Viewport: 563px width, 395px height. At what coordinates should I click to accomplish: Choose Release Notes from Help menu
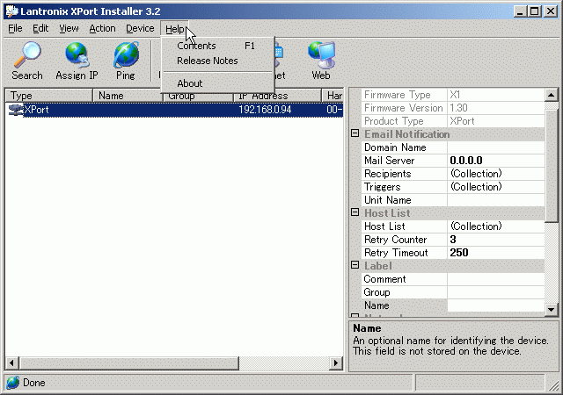tap(217, 61)
